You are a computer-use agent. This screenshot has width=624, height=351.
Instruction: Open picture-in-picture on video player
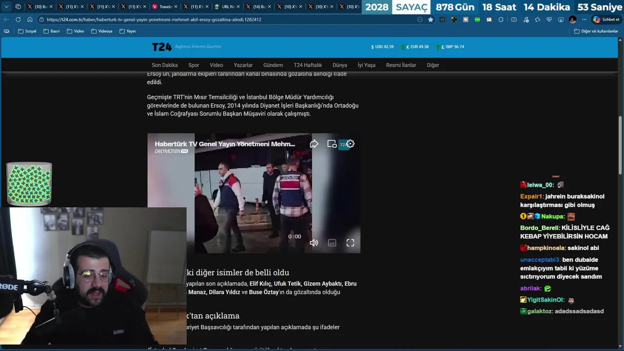click(332, 144)
